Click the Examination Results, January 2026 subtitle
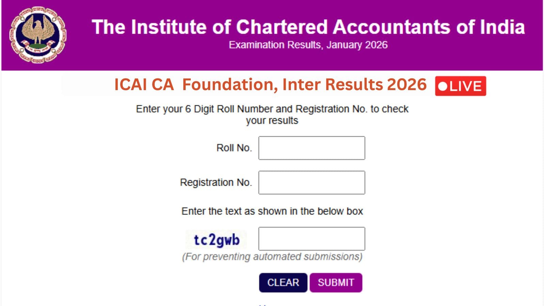This screenshot has height=306, width=545. pos(308,45)
